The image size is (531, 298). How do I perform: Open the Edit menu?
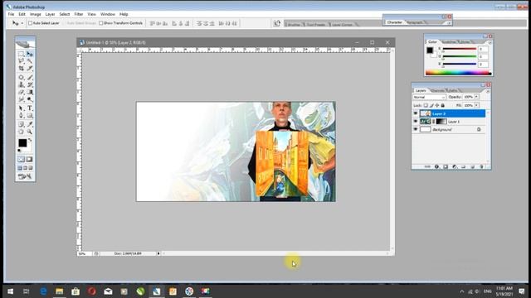pyautogui.click(x=22, y=14)
